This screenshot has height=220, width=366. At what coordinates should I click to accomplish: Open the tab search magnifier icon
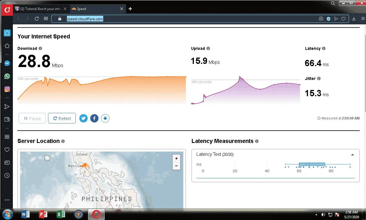(333, 3)
